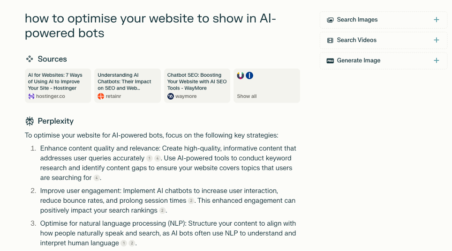452x251 pixels.
Task: Click the retainr orange favicon
Action: pos(101,96)
